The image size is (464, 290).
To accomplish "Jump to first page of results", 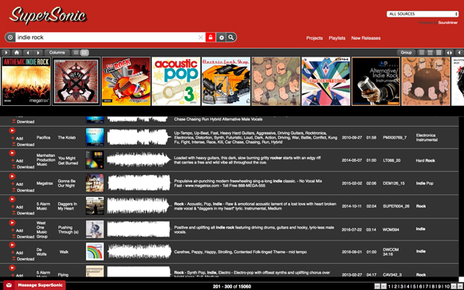I will click(377, 287).
